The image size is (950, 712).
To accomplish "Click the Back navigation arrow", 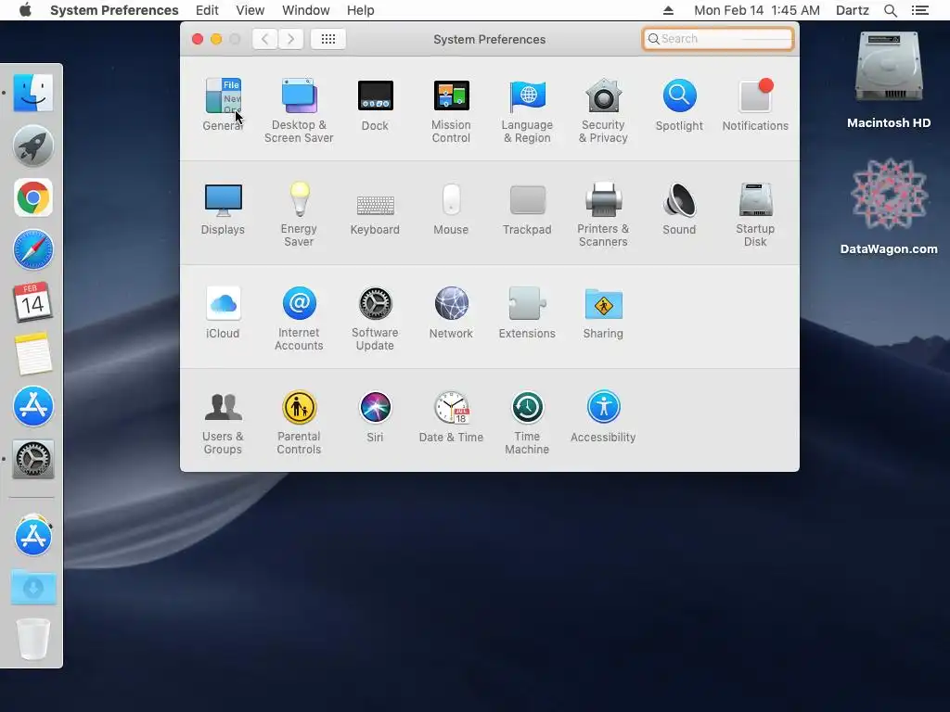I will tap(264, 39).
